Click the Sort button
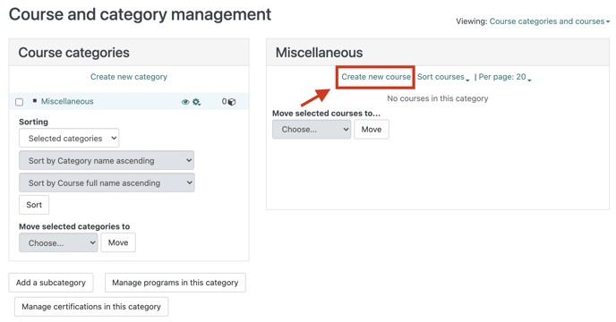The height and width of the screenshot is (322, 616). coord(34,205)
